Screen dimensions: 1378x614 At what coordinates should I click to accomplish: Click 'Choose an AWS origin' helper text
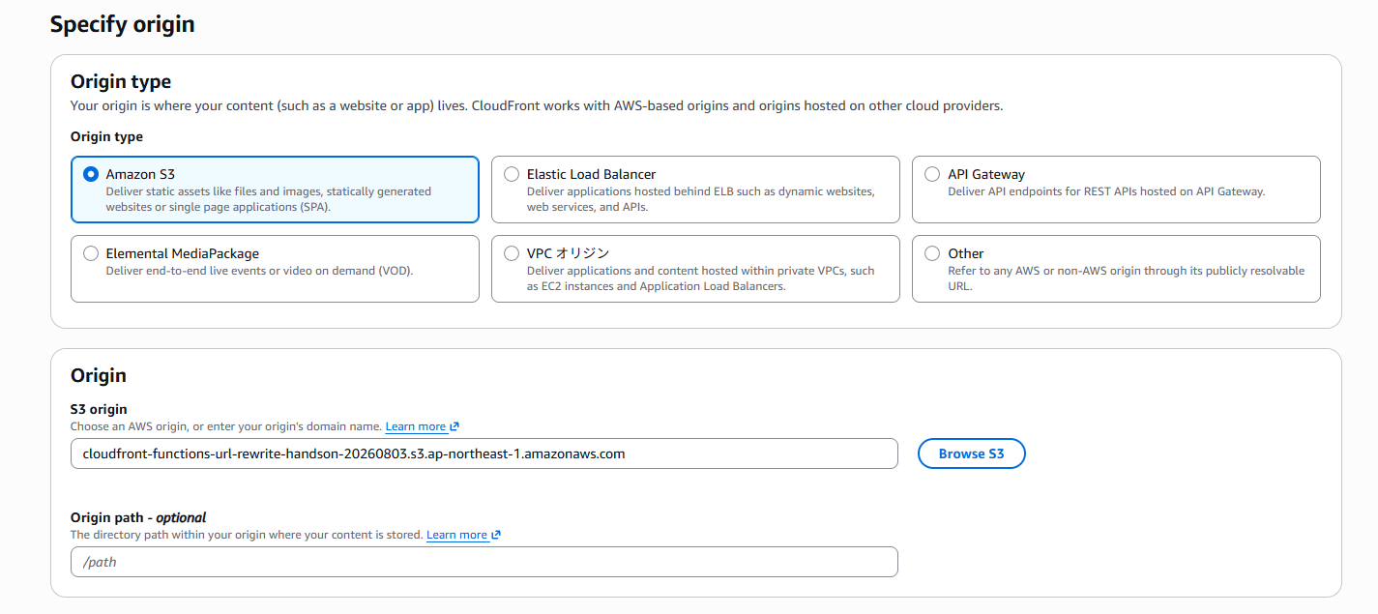(x=226, y=426)
